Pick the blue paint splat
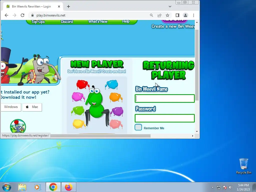256x192 pixels. click(112, 84)
